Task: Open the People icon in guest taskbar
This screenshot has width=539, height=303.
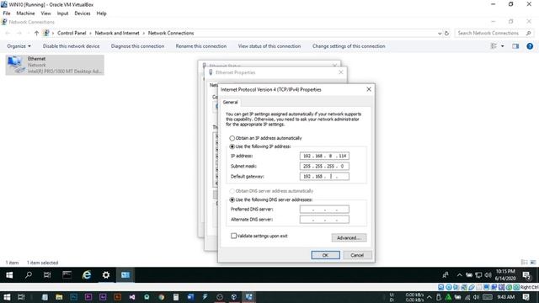Action: (446, 275)
